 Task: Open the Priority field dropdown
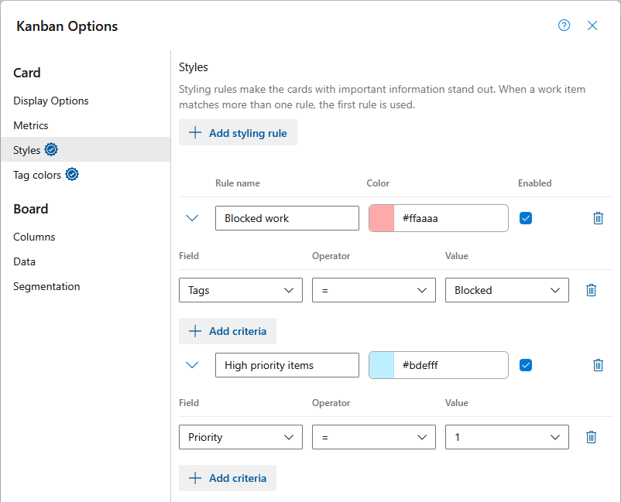coord(240,437)
